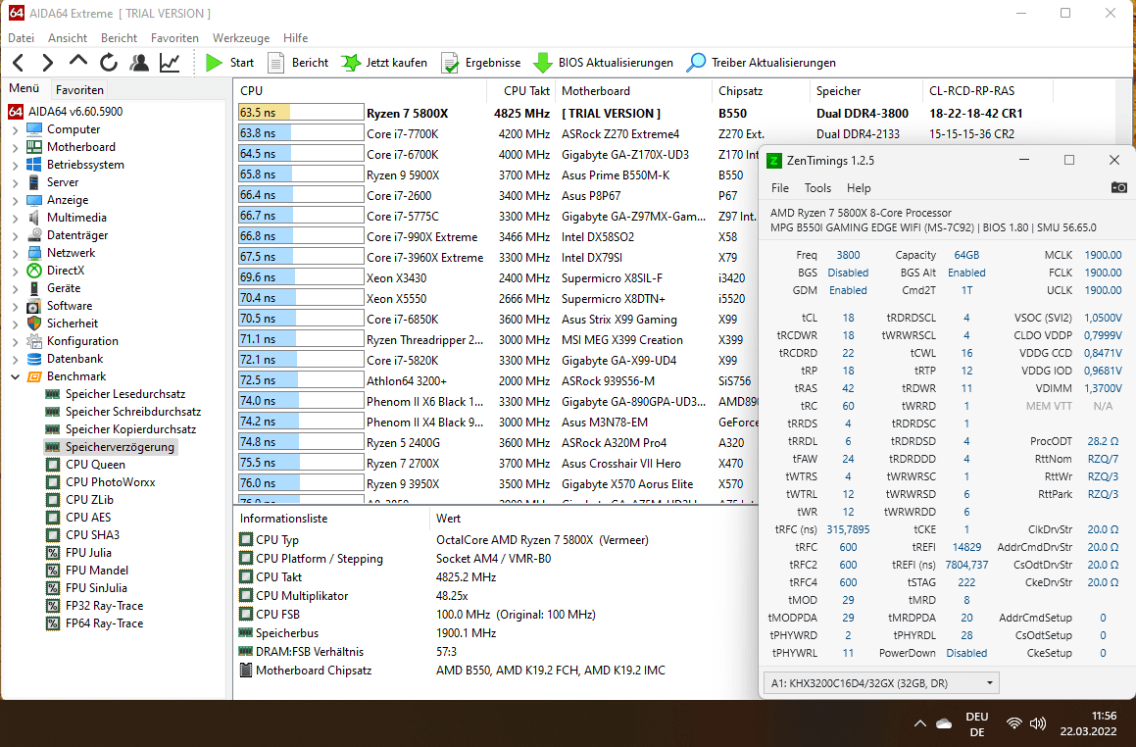Click BIOS Aktualisierungen
The width and height of the screenshot is (1136, 747).
pos(603,63)
